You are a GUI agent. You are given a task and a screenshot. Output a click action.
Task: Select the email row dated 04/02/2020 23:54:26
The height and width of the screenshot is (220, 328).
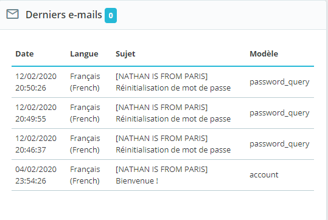pos(162,175)
